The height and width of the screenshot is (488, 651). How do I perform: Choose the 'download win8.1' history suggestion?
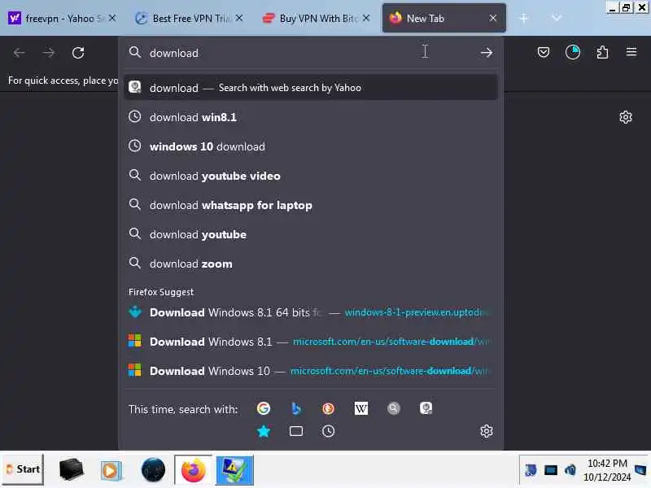tap(311, 117)
